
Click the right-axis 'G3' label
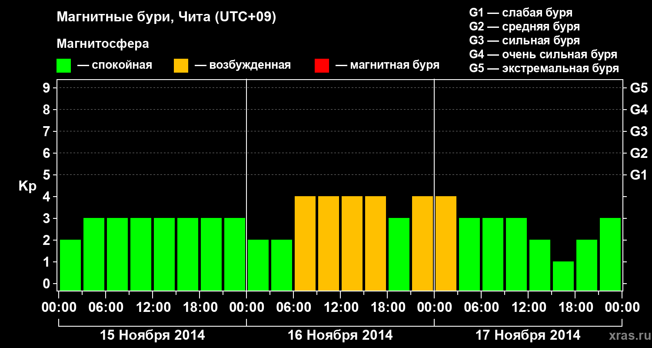[639, 132]
